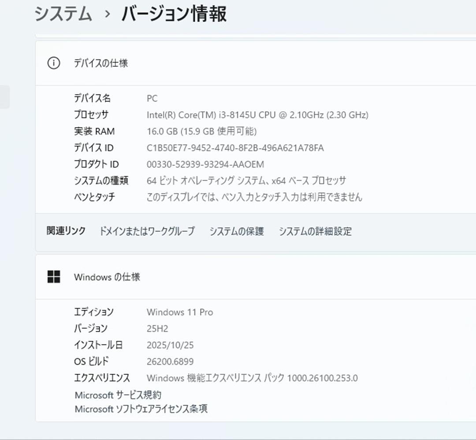The height and width of the screenshot is (440, 476).
Task: Open Microsoft ソフトウェアライセンス条項
Action: [x=141, y=409]
